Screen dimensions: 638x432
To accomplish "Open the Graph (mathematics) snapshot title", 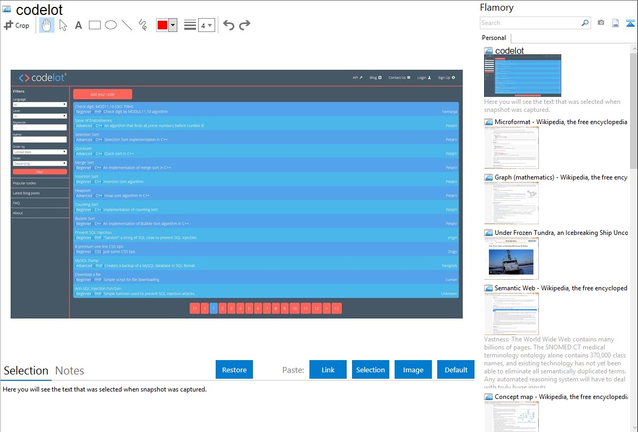I will point(561,177).
